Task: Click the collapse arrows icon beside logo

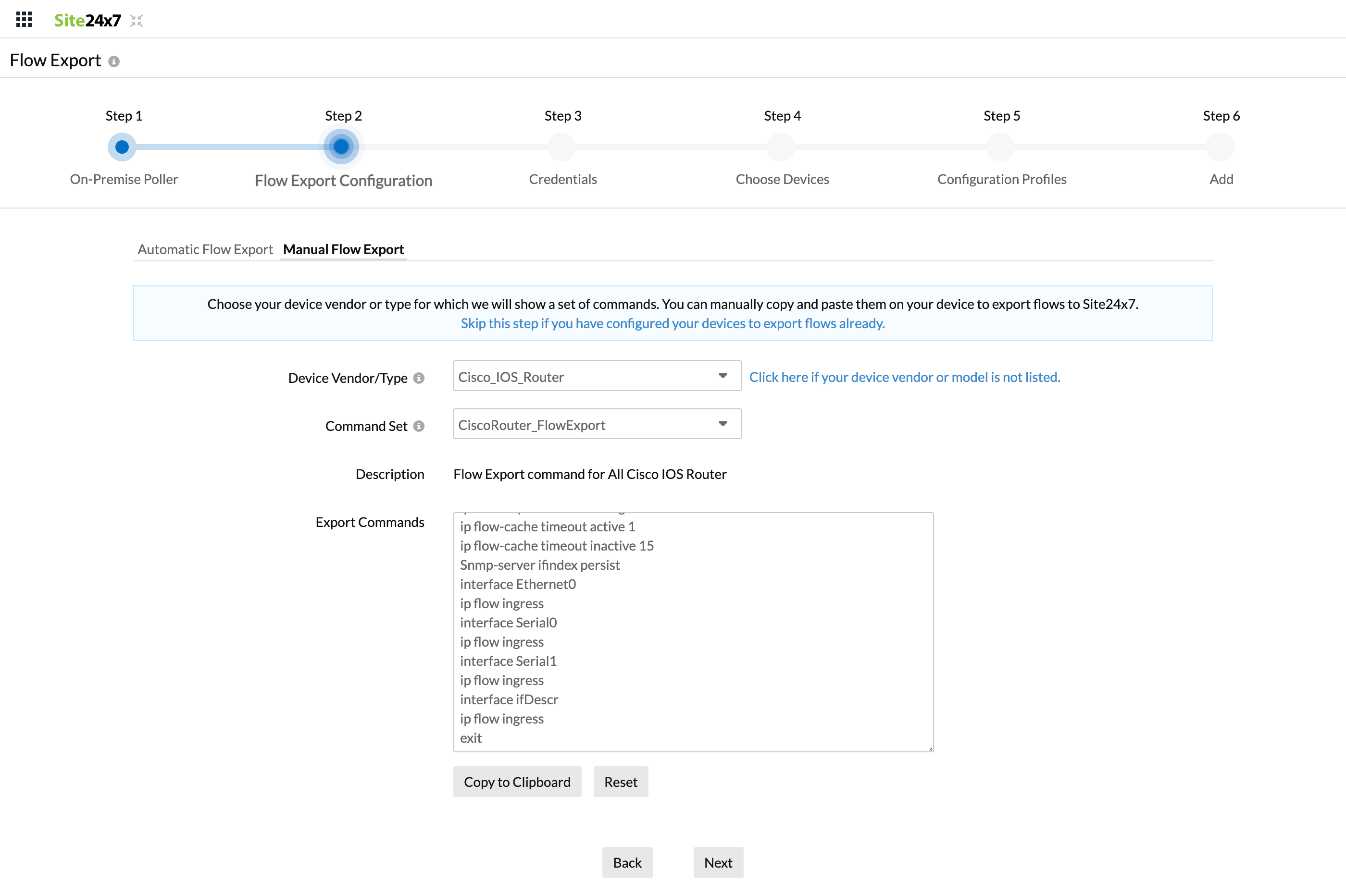Action: tap(137, 21)
